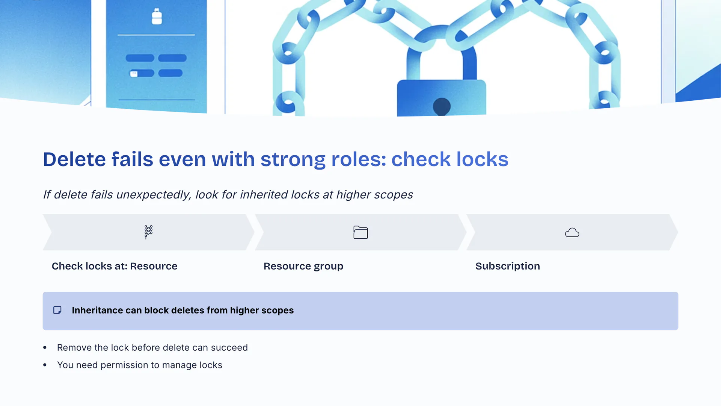Click the "Subscription" label
This screenshot has width=721, height=406.
tap(507, 266)
